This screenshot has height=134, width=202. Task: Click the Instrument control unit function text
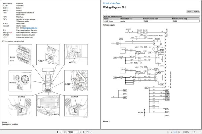[25, 38]
